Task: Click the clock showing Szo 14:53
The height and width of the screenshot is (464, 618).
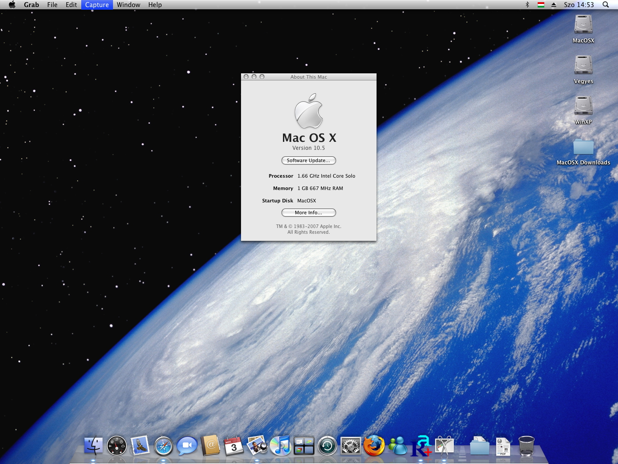Action: [x=579, y=4]
